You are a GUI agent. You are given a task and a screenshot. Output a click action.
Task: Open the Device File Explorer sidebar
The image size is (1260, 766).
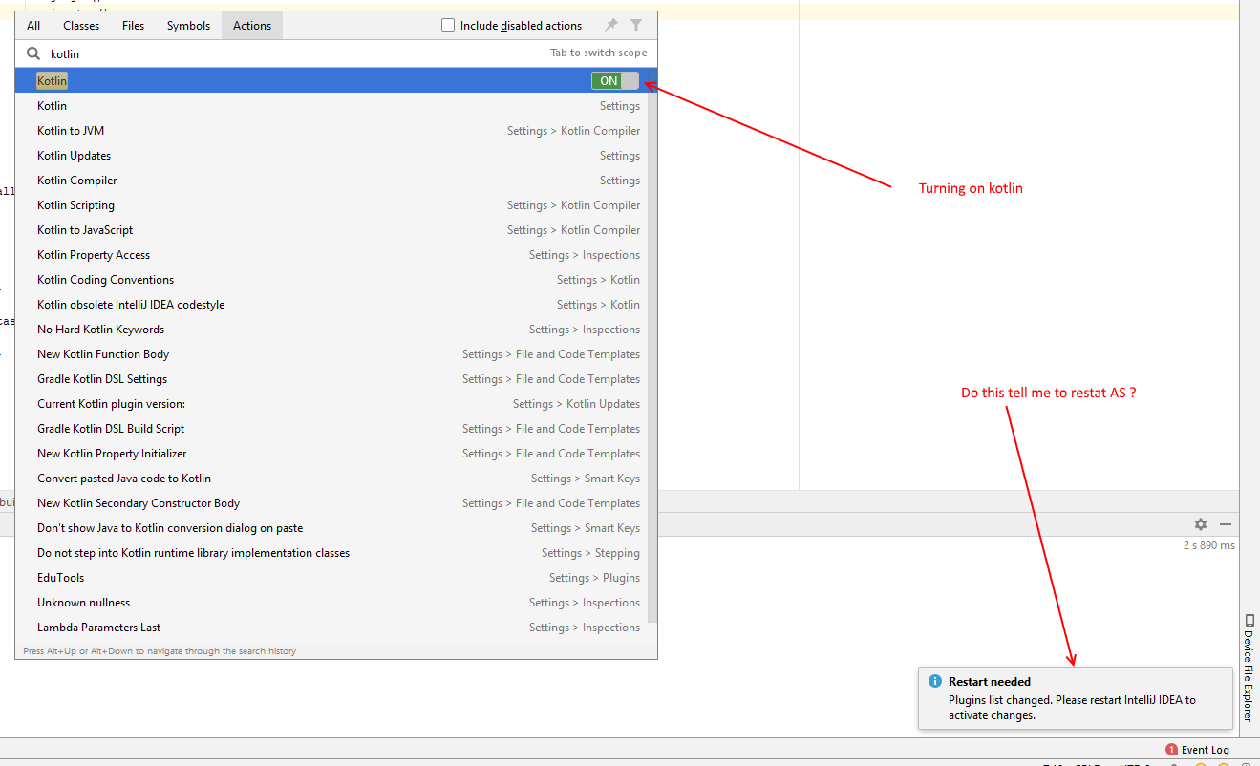[1249, 667]
